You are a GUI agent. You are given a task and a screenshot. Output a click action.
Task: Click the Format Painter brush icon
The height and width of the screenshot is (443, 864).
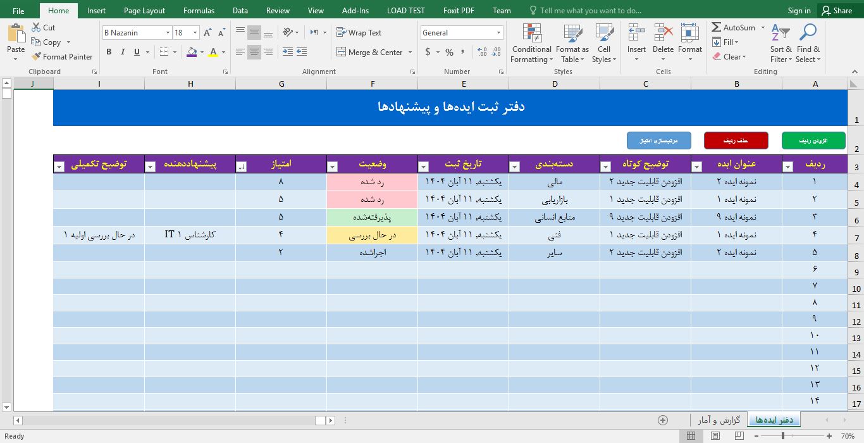(x=36, y=57)
